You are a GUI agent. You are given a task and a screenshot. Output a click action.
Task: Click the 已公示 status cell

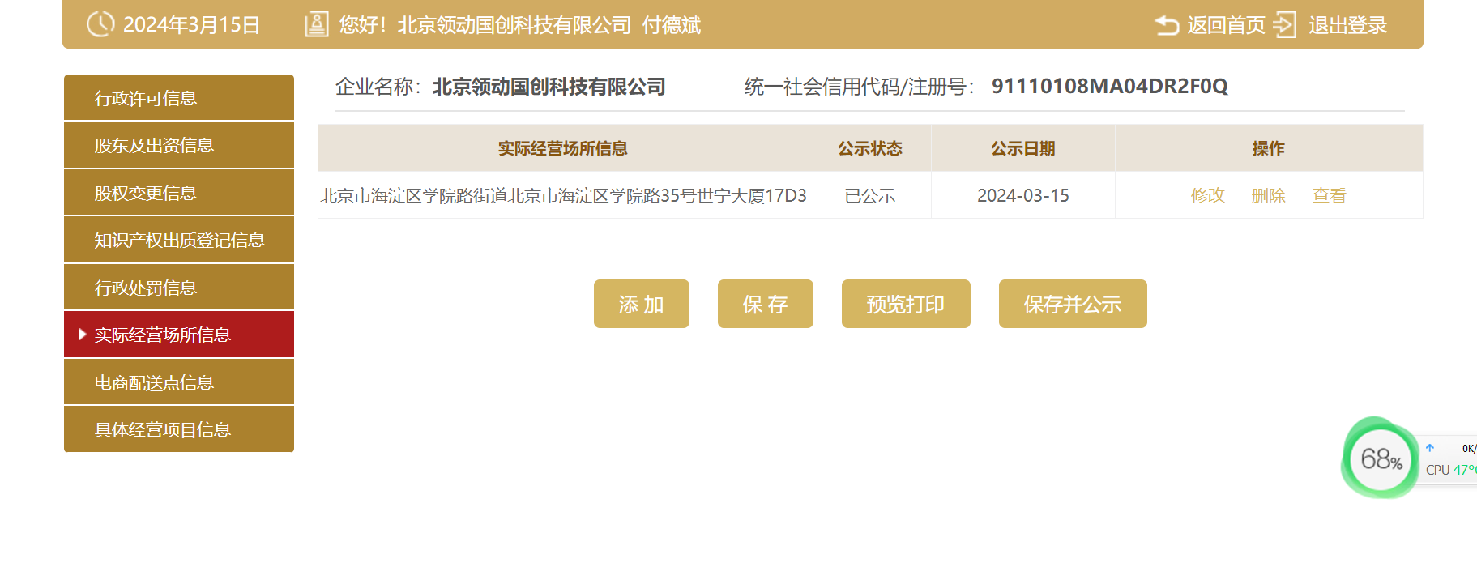[870, 195]
